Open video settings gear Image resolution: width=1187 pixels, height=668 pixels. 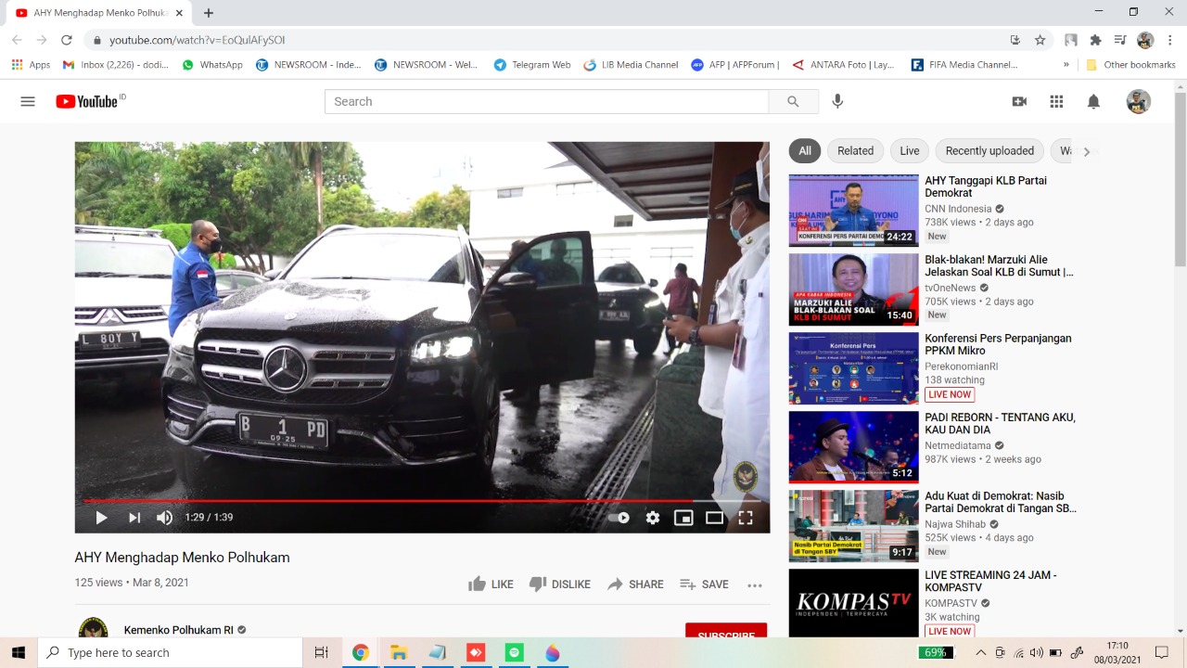653,518
